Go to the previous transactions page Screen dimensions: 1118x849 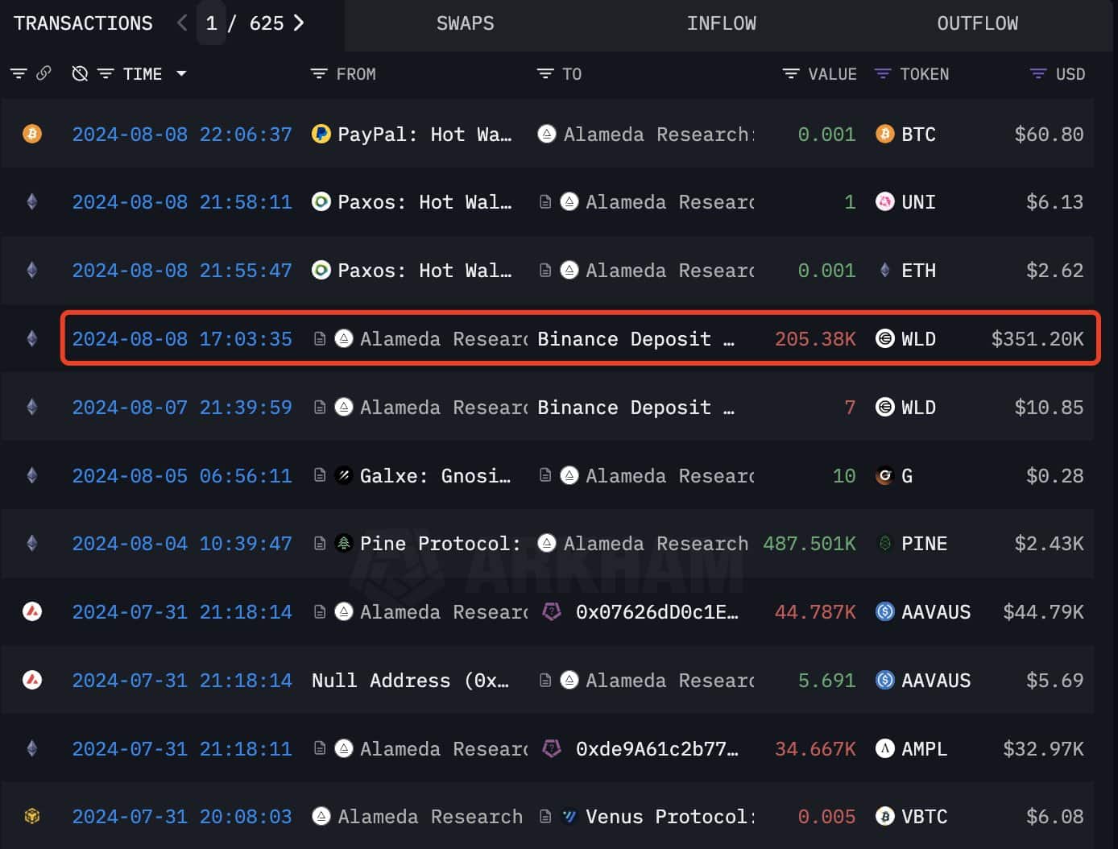pos(182,23)
